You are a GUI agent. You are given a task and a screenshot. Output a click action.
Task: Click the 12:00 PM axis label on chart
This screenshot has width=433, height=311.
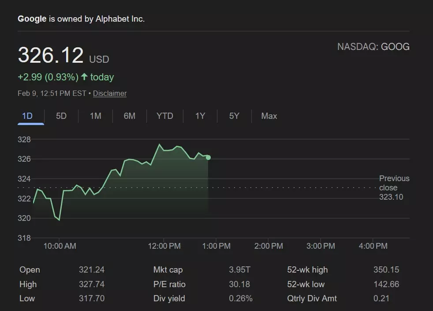point(164,246)
